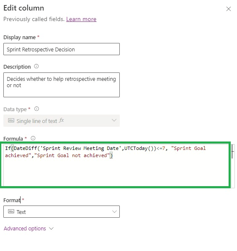Click the Abc icon in Data type dropdown

pos(11,120)
